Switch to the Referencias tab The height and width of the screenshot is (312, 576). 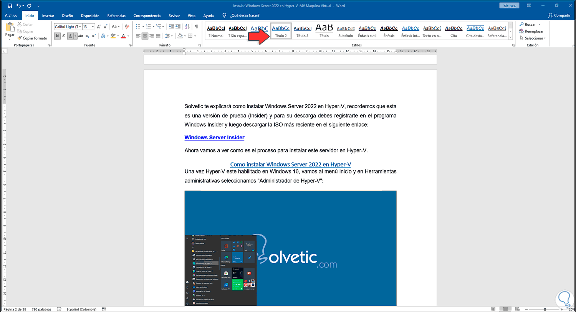[116, 16]
